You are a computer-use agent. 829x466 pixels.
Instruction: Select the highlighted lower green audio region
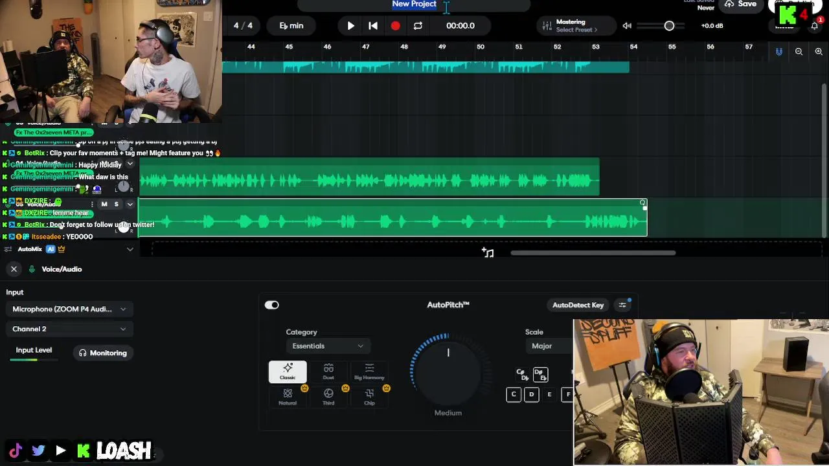tap(392, 218)
